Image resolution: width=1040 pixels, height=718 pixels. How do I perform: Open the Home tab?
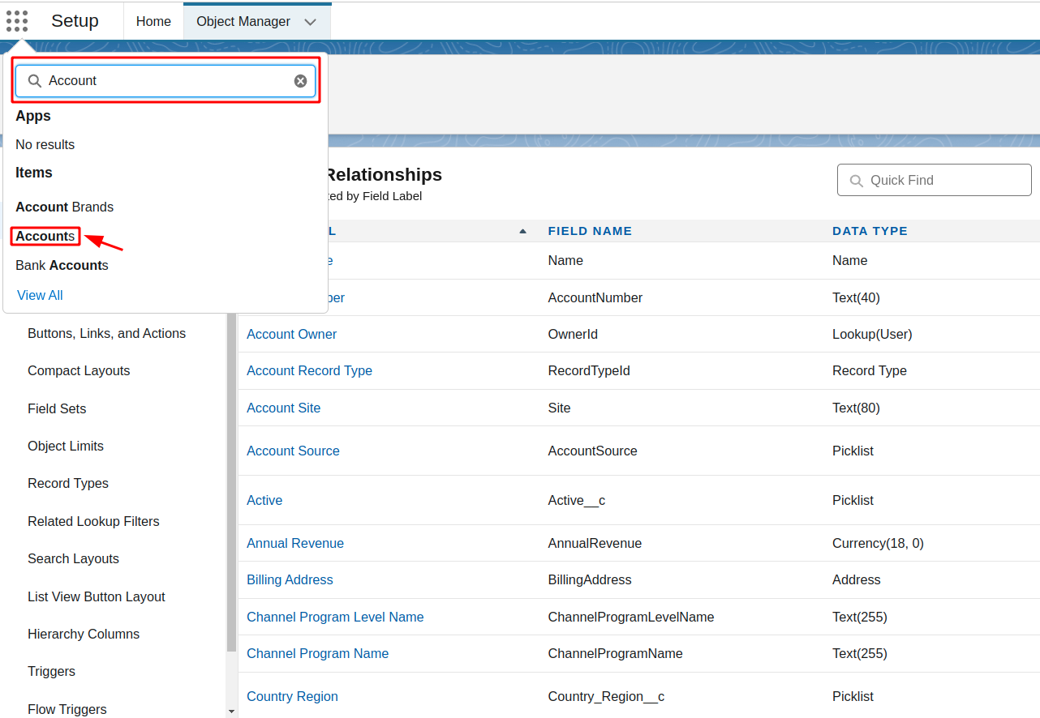click(153, 22)
